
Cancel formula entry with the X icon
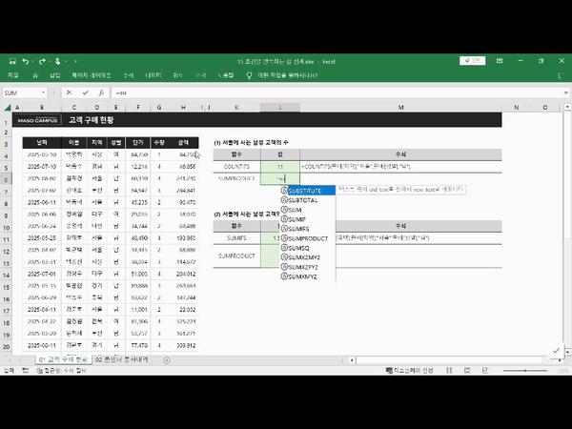coord(71,92)
